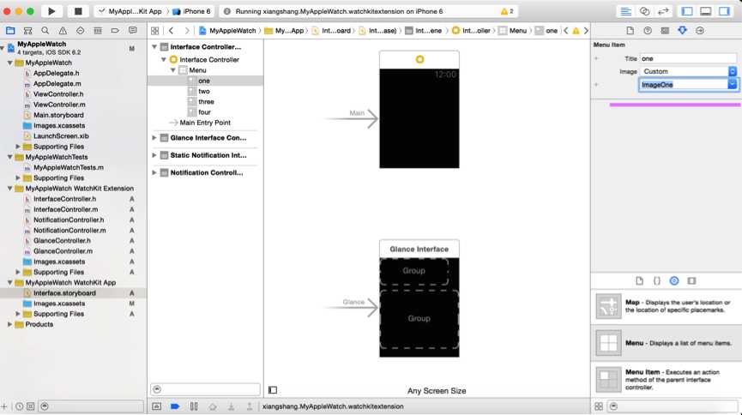Open the Test navigator diamond icon
This screenshot has width=742, height=415.
80,31
